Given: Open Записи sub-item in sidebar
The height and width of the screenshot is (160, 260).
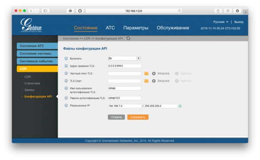Looking at the screenshot, I should pos(29,90).
